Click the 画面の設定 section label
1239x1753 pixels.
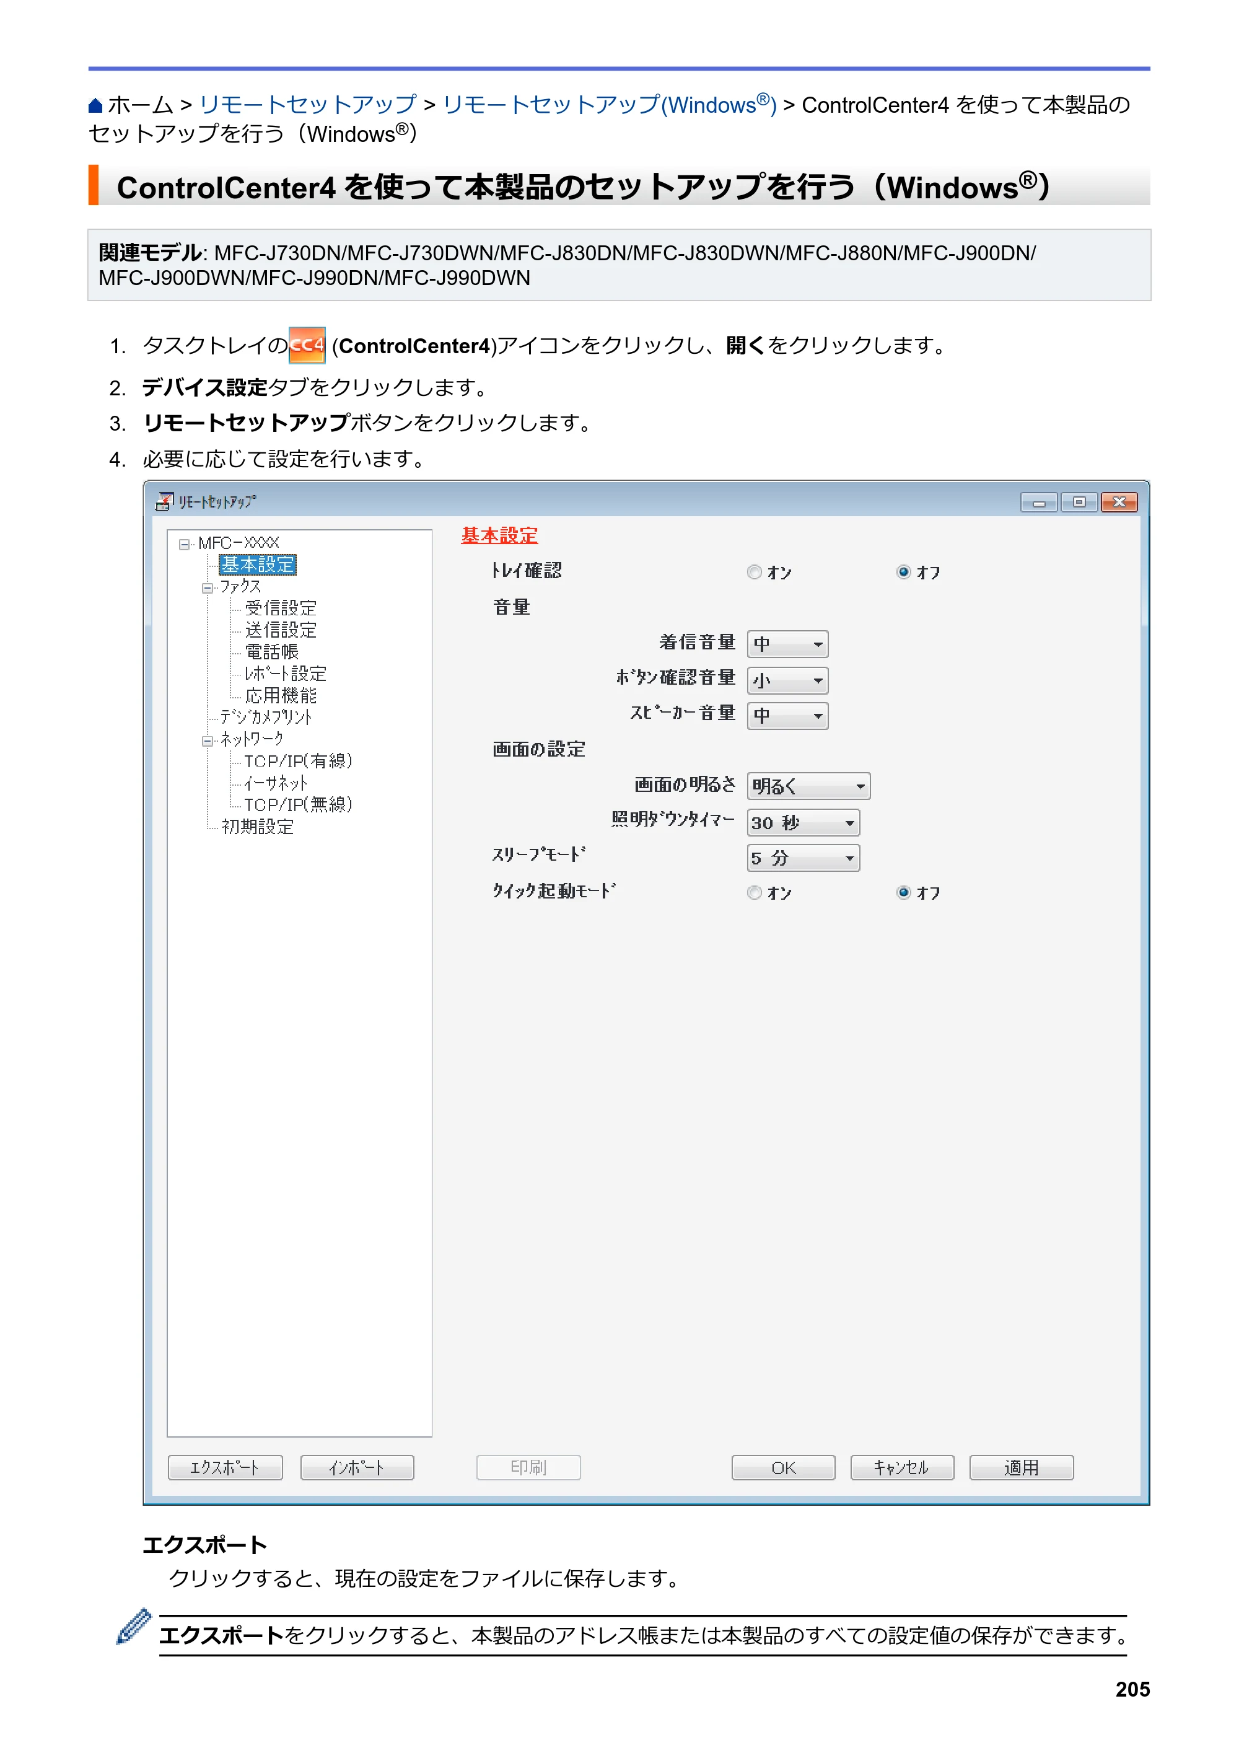(x=539, y=749)
